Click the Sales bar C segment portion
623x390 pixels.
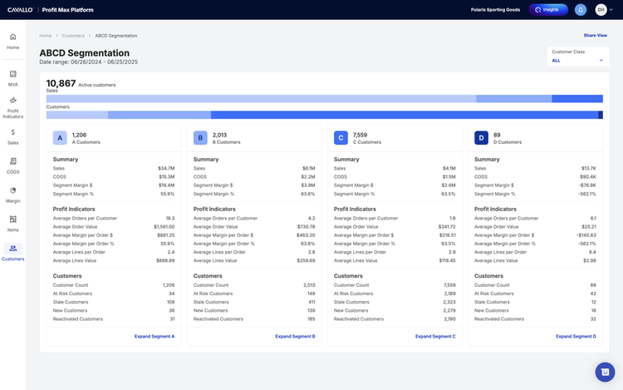pyautogui.click(x=577, y=99)
